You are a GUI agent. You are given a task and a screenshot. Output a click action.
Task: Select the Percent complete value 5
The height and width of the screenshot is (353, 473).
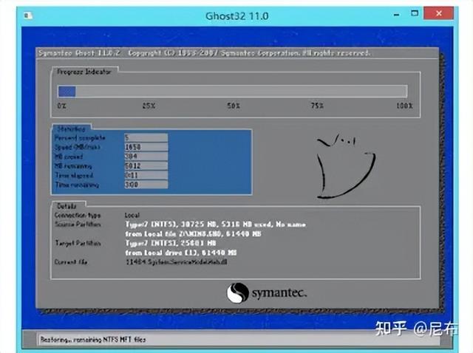pos(146,138)
